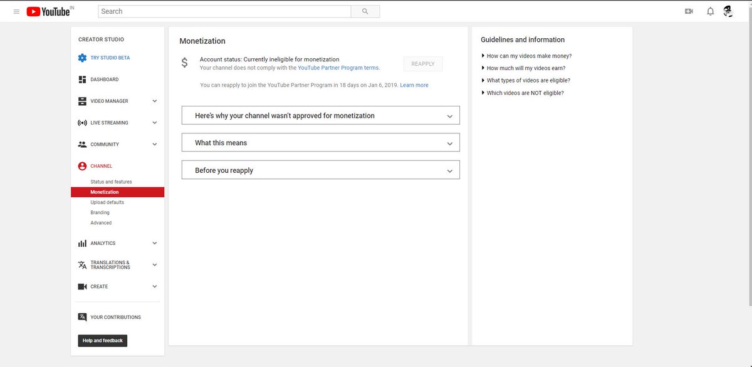
Task: Expand the "What this means" panel
Action: [320, 143]
